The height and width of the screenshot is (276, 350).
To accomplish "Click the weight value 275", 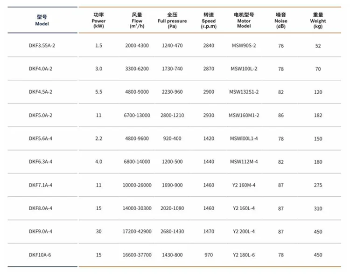I will tap(318, 185).
